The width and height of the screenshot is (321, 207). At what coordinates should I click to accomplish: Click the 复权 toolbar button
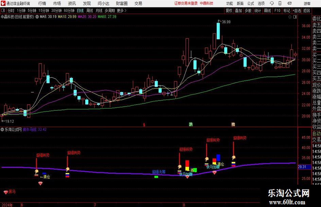(x=229, y=11)
